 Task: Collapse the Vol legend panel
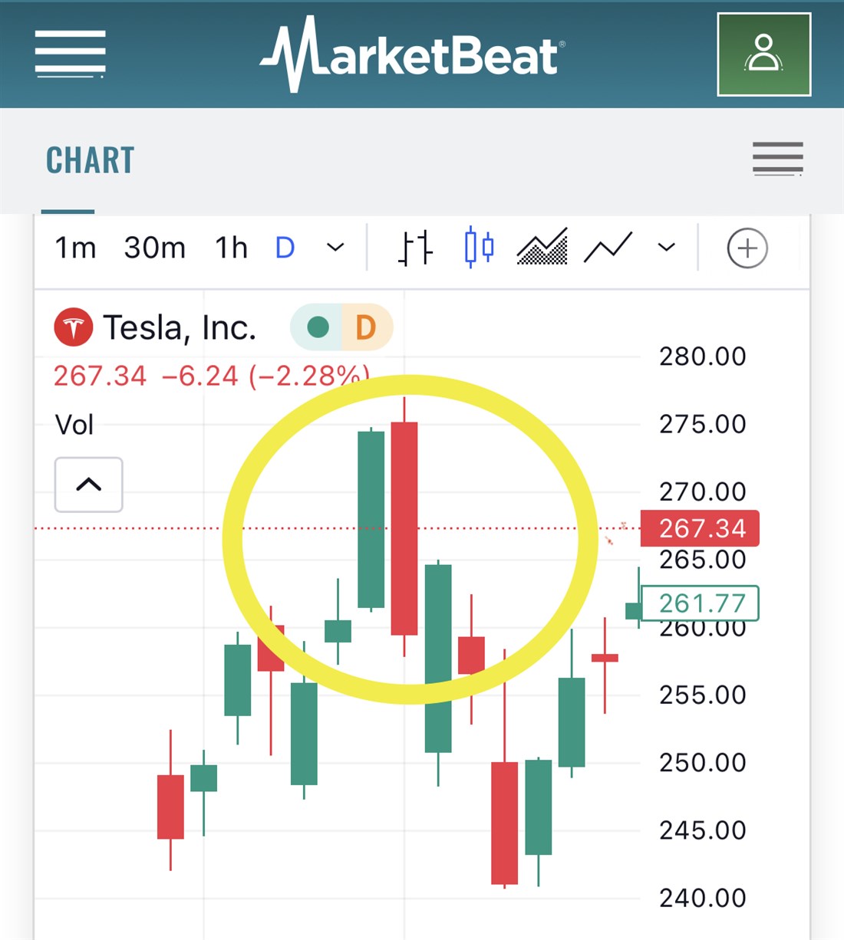click(x=88, y=485)
